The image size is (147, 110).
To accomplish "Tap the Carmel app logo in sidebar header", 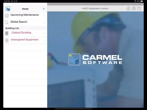I will (x=8, y=9).
